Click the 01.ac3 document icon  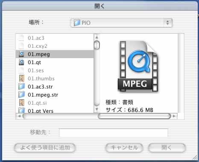(21, 38)
